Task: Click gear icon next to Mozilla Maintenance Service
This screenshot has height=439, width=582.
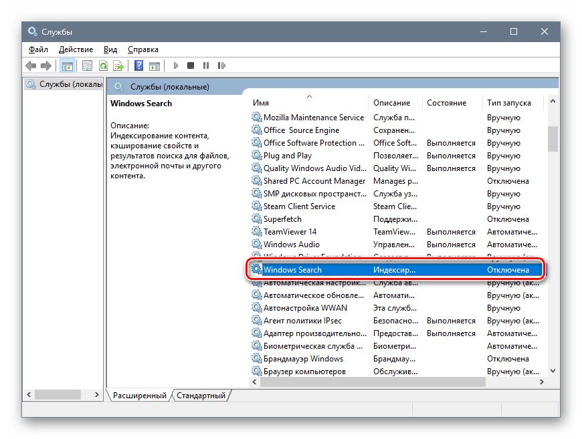Action: point(256,117)
